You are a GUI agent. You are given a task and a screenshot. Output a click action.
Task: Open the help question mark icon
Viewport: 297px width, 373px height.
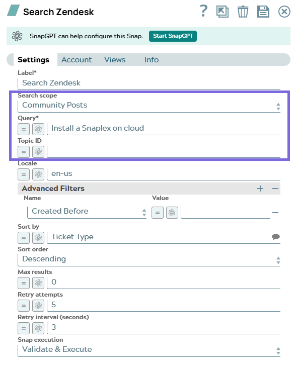(x=203, y=11)
